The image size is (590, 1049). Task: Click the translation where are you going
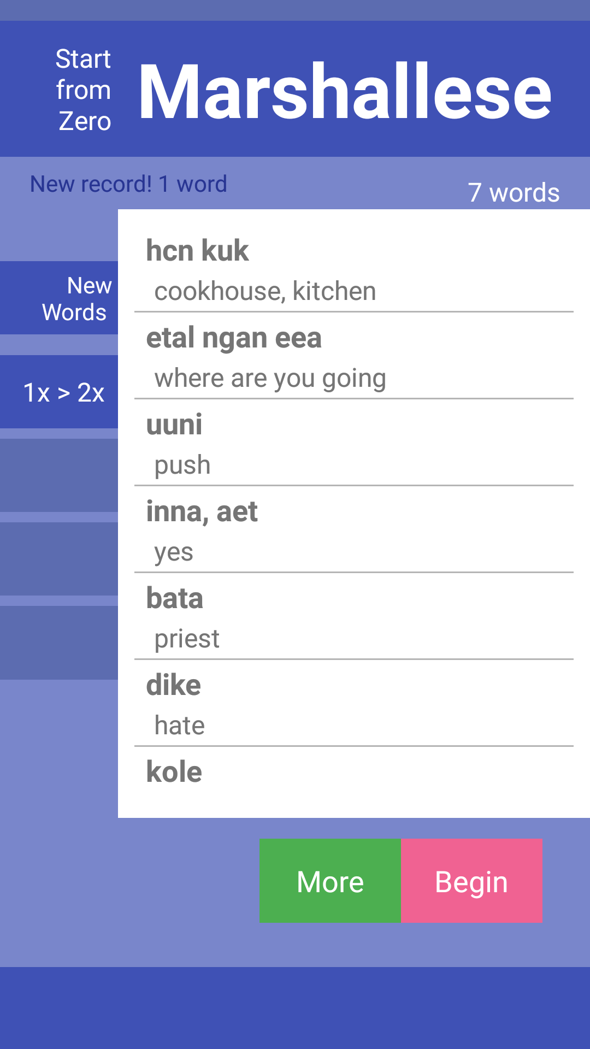(270, 378)
